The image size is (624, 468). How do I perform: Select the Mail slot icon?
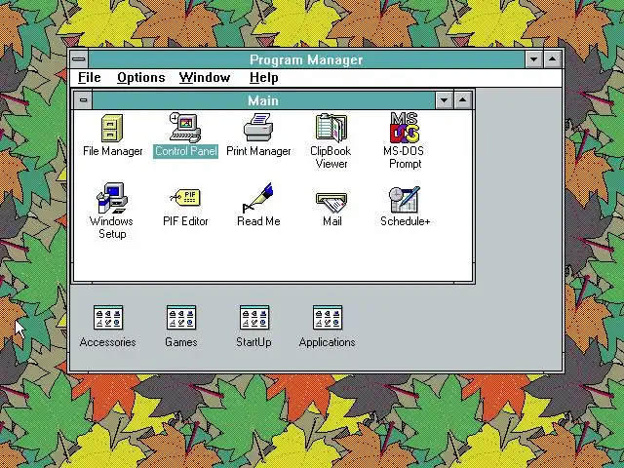tap(331, 203)
